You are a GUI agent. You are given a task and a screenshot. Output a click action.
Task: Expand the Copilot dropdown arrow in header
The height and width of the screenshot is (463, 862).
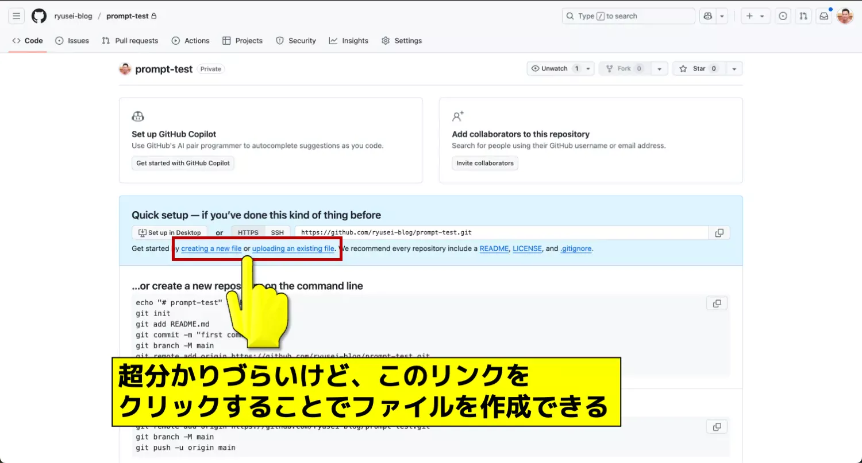722,16
